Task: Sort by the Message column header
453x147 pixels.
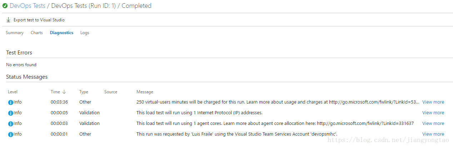Action: tap(145, 92)
